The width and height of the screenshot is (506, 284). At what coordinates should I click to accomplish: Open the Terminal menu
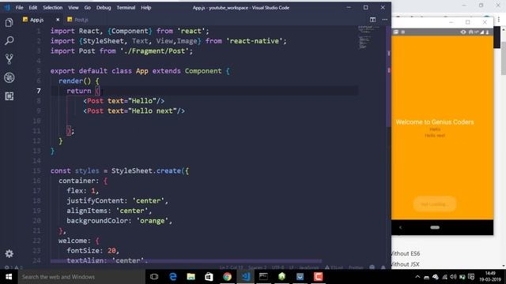coord(126,7)
